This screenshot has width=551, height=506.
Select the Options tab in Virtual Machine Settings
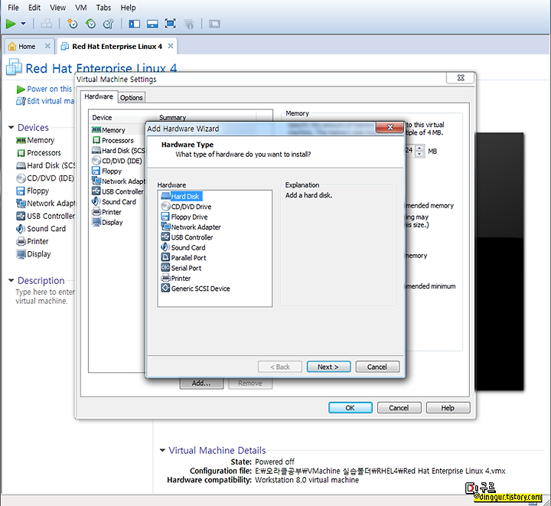point(131,98)
